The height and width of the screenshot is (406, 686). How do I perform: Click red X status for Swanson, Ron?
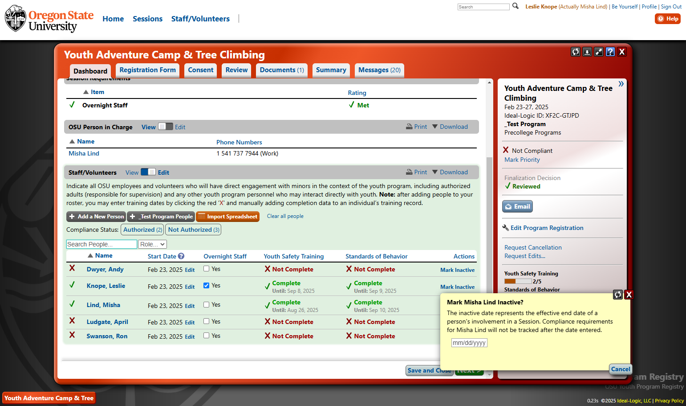click(72, 335)
